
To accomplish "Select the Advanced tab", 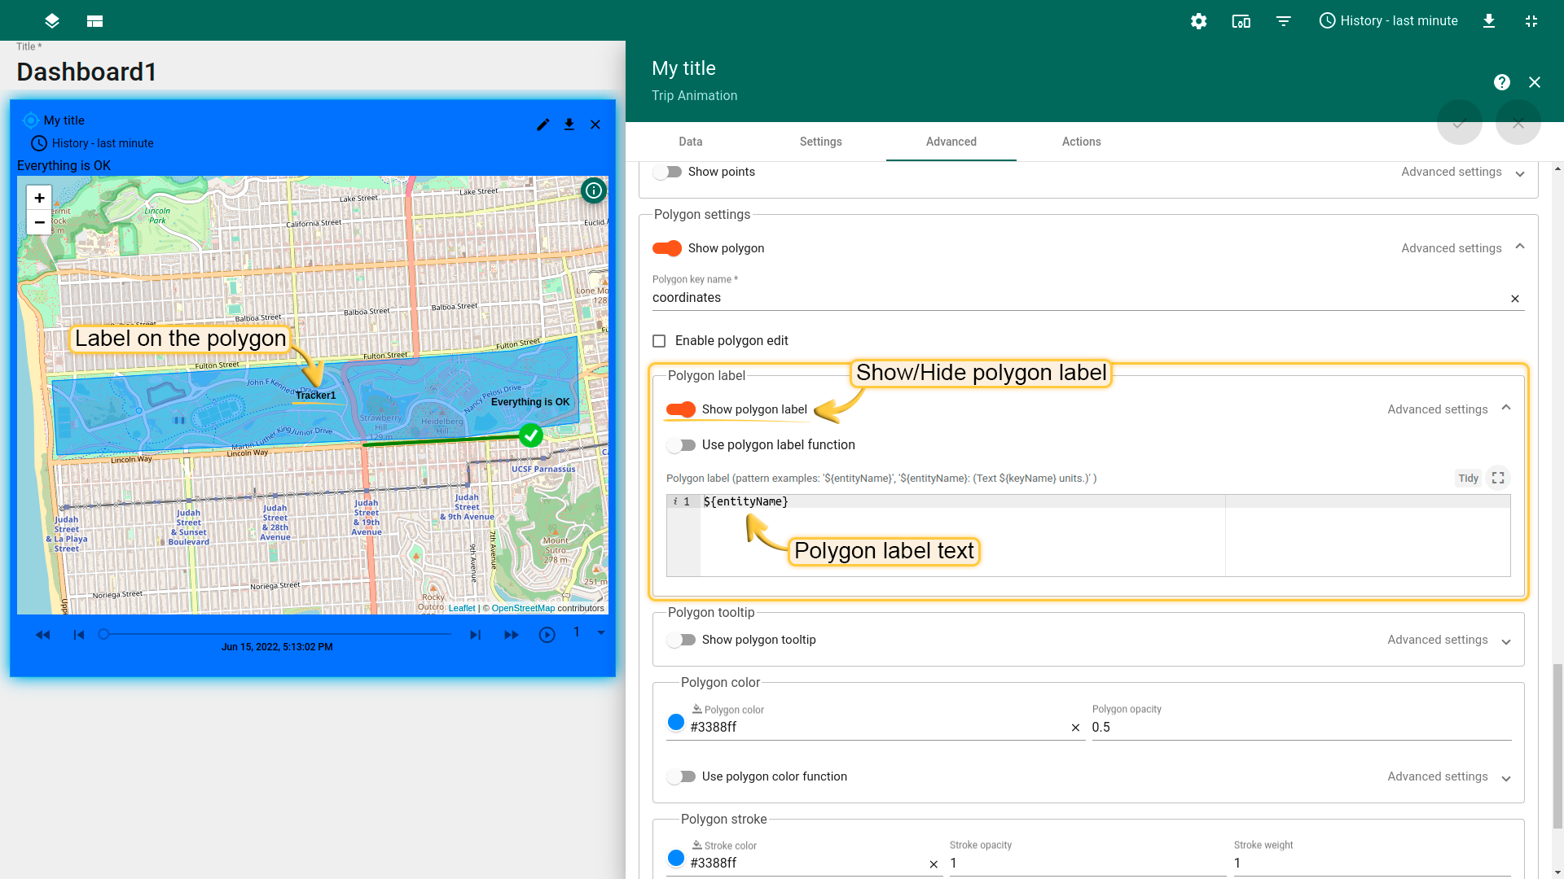I will [951, 142].
